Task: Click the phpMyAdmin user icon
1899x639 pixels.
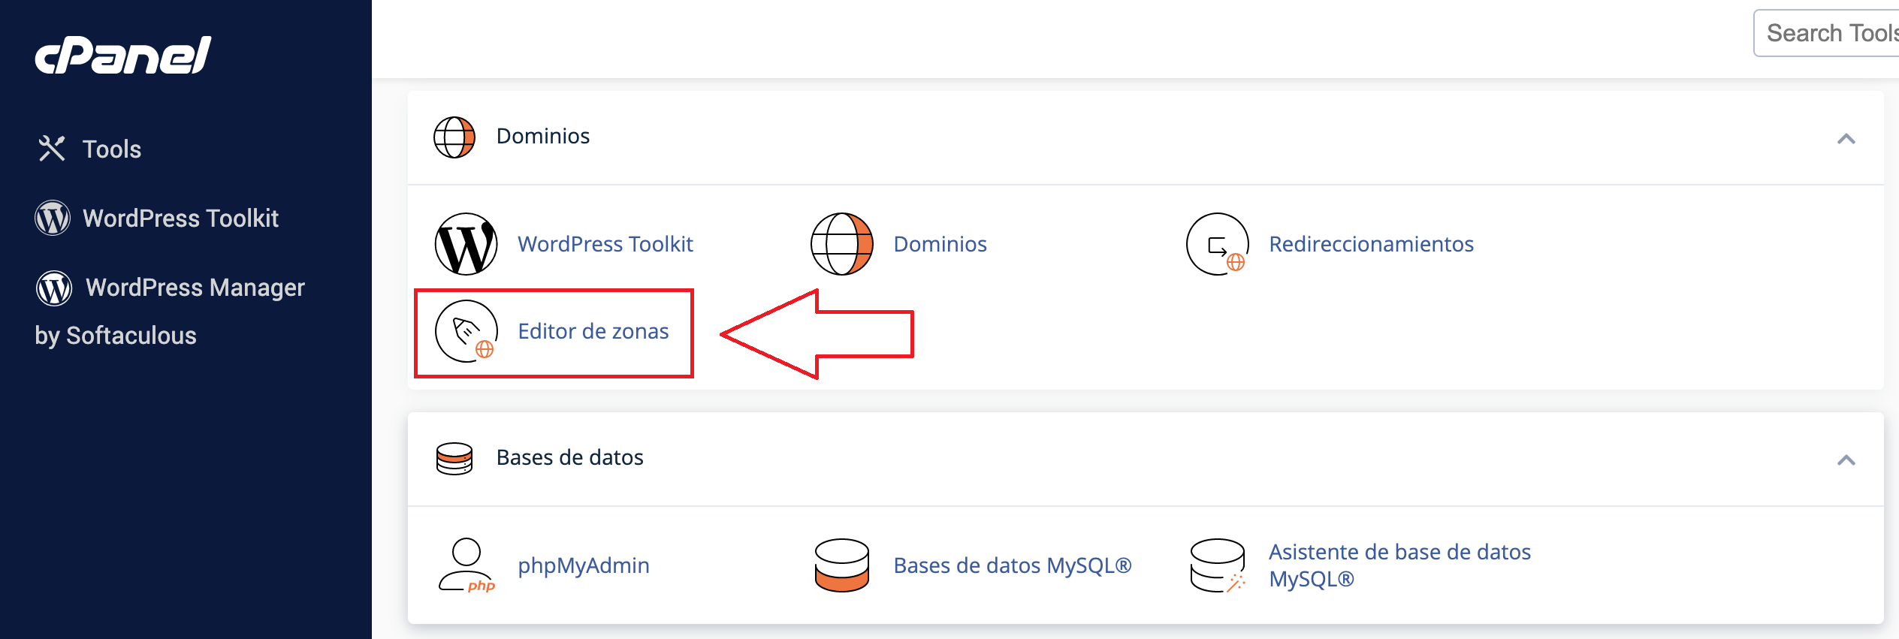Action: point(466,565)
